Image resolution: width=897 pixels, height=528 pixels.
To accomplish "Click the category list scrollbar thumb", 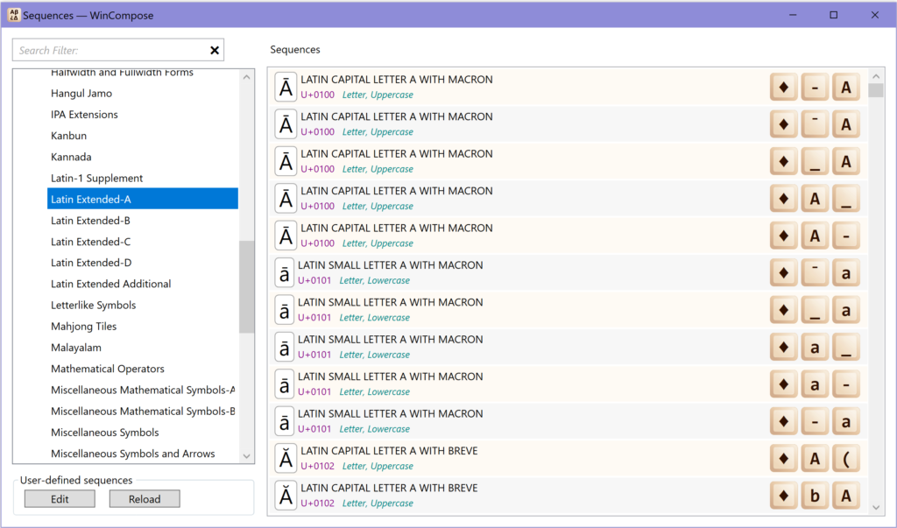I will click(246, 286).
